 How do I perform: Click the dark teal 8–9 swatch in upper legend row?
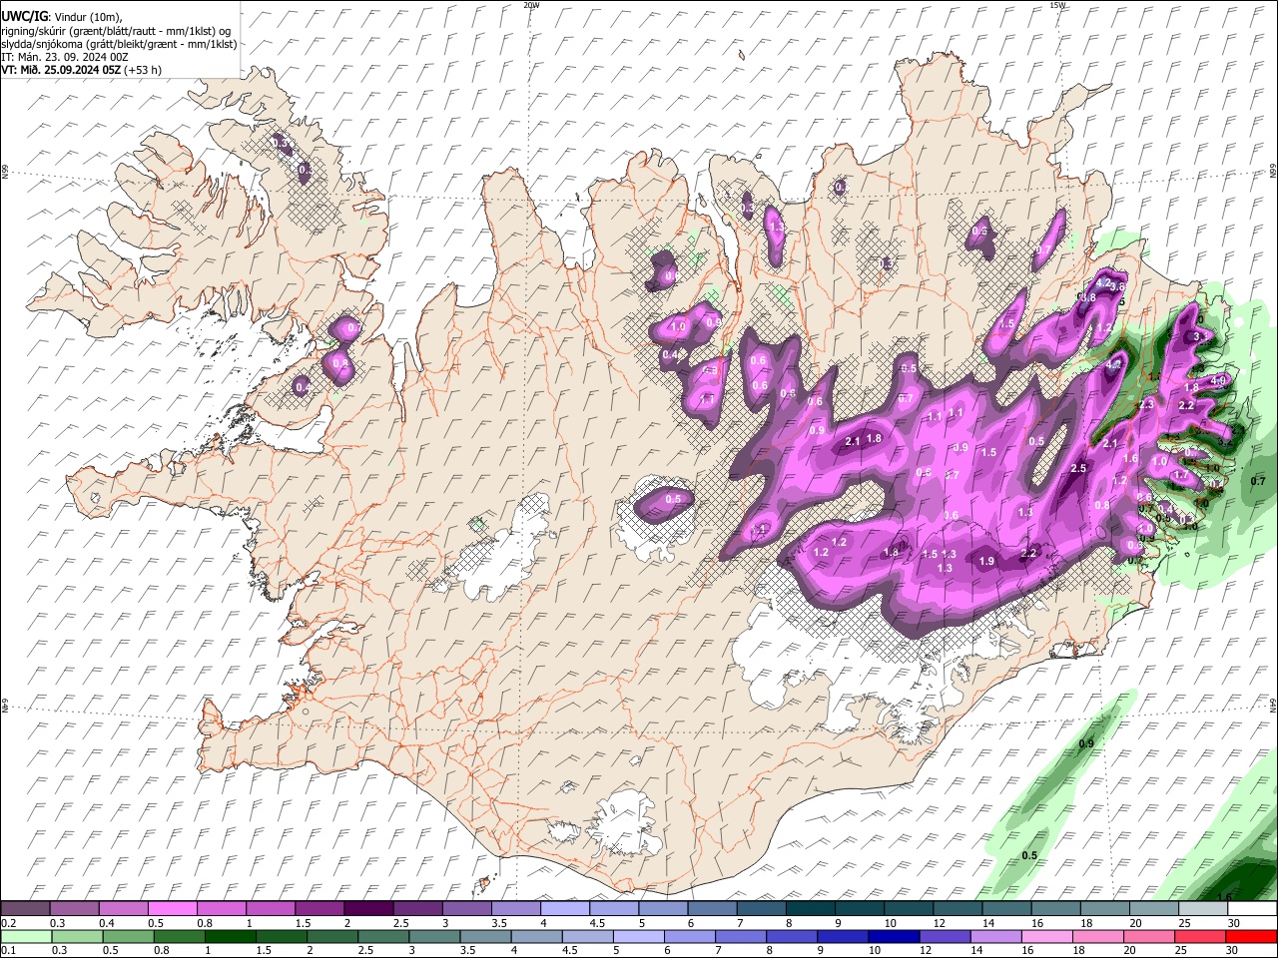click(x=812, y=909)
